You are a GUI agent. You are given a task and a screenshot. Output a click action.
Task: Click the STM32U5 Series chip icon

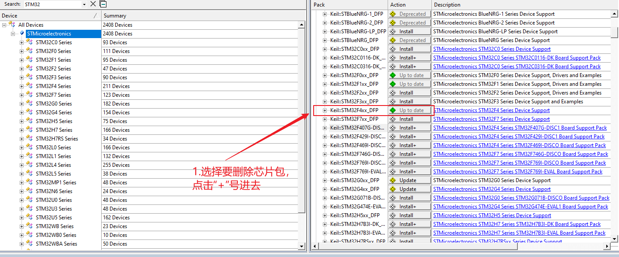pyautogui.click(x=29, y=217)
